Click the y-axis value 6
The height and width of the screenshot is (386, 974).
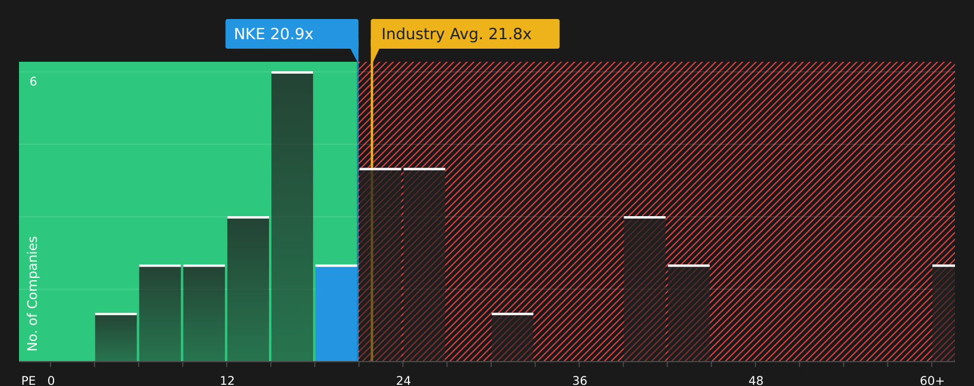(33, 82)
